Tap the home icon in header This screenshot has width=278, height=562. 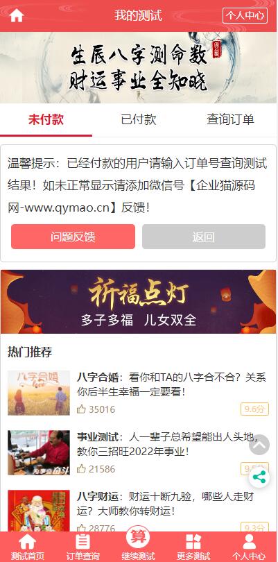pyautogui.click(x=17, y=15)
